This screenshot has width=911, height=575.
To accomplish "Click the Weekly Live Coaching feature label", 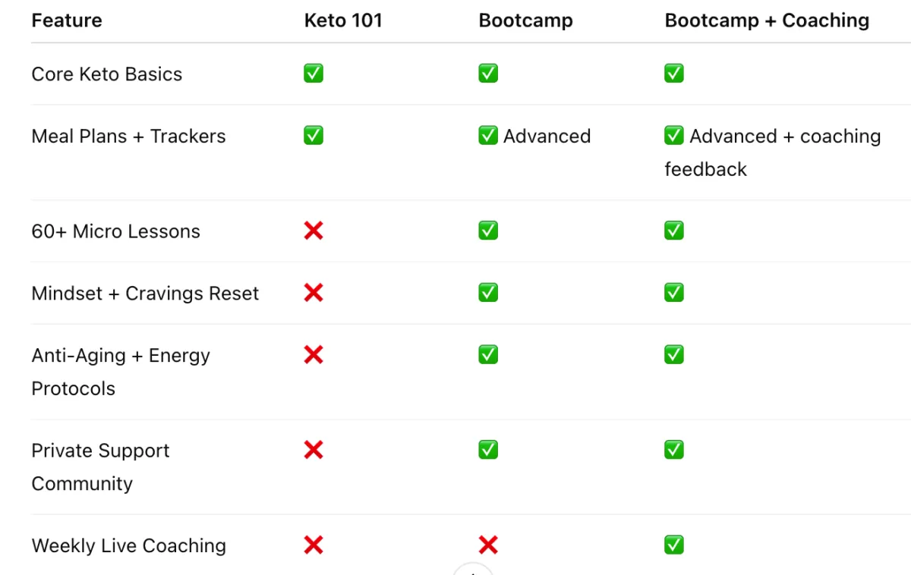I will point(129,545).
